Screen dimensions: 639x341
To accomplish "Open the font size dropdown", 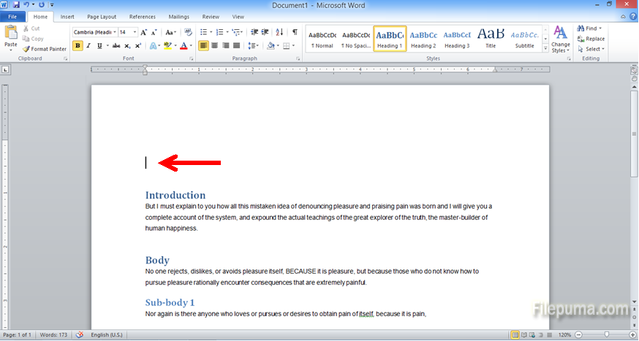I will coord(135,32).
